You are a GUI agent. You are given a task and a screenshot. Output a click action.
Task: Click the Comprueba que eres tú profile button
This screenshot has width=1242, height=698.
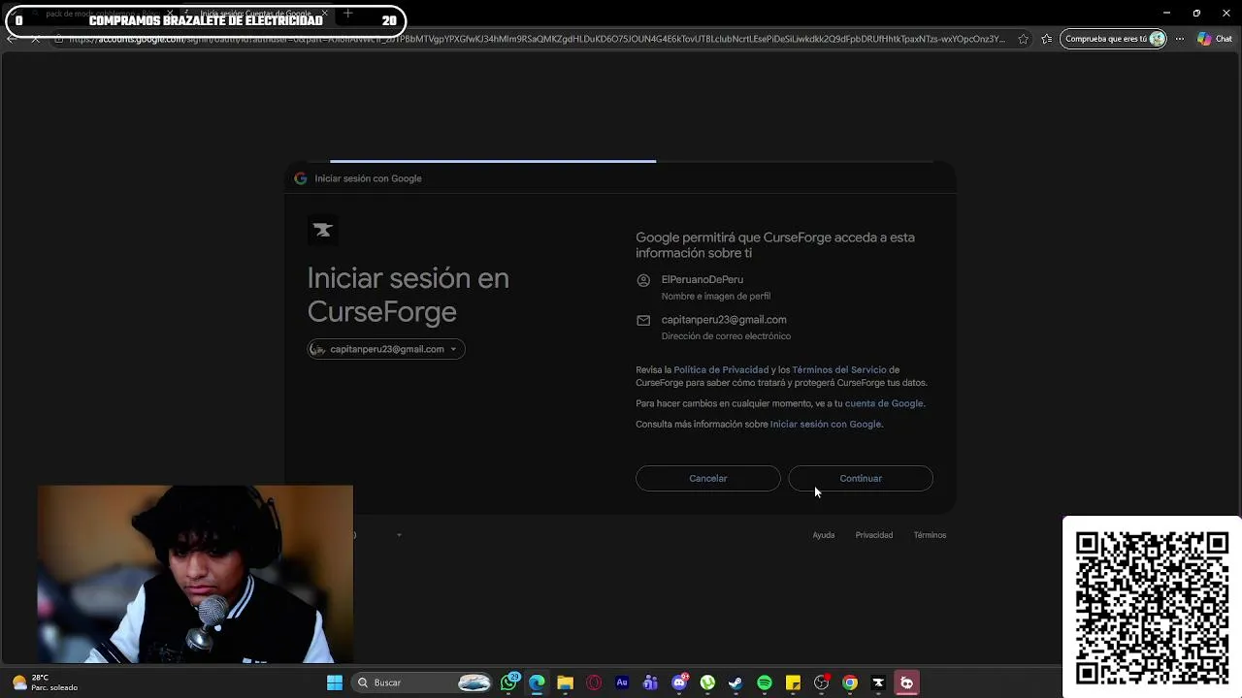[1113, 39]
